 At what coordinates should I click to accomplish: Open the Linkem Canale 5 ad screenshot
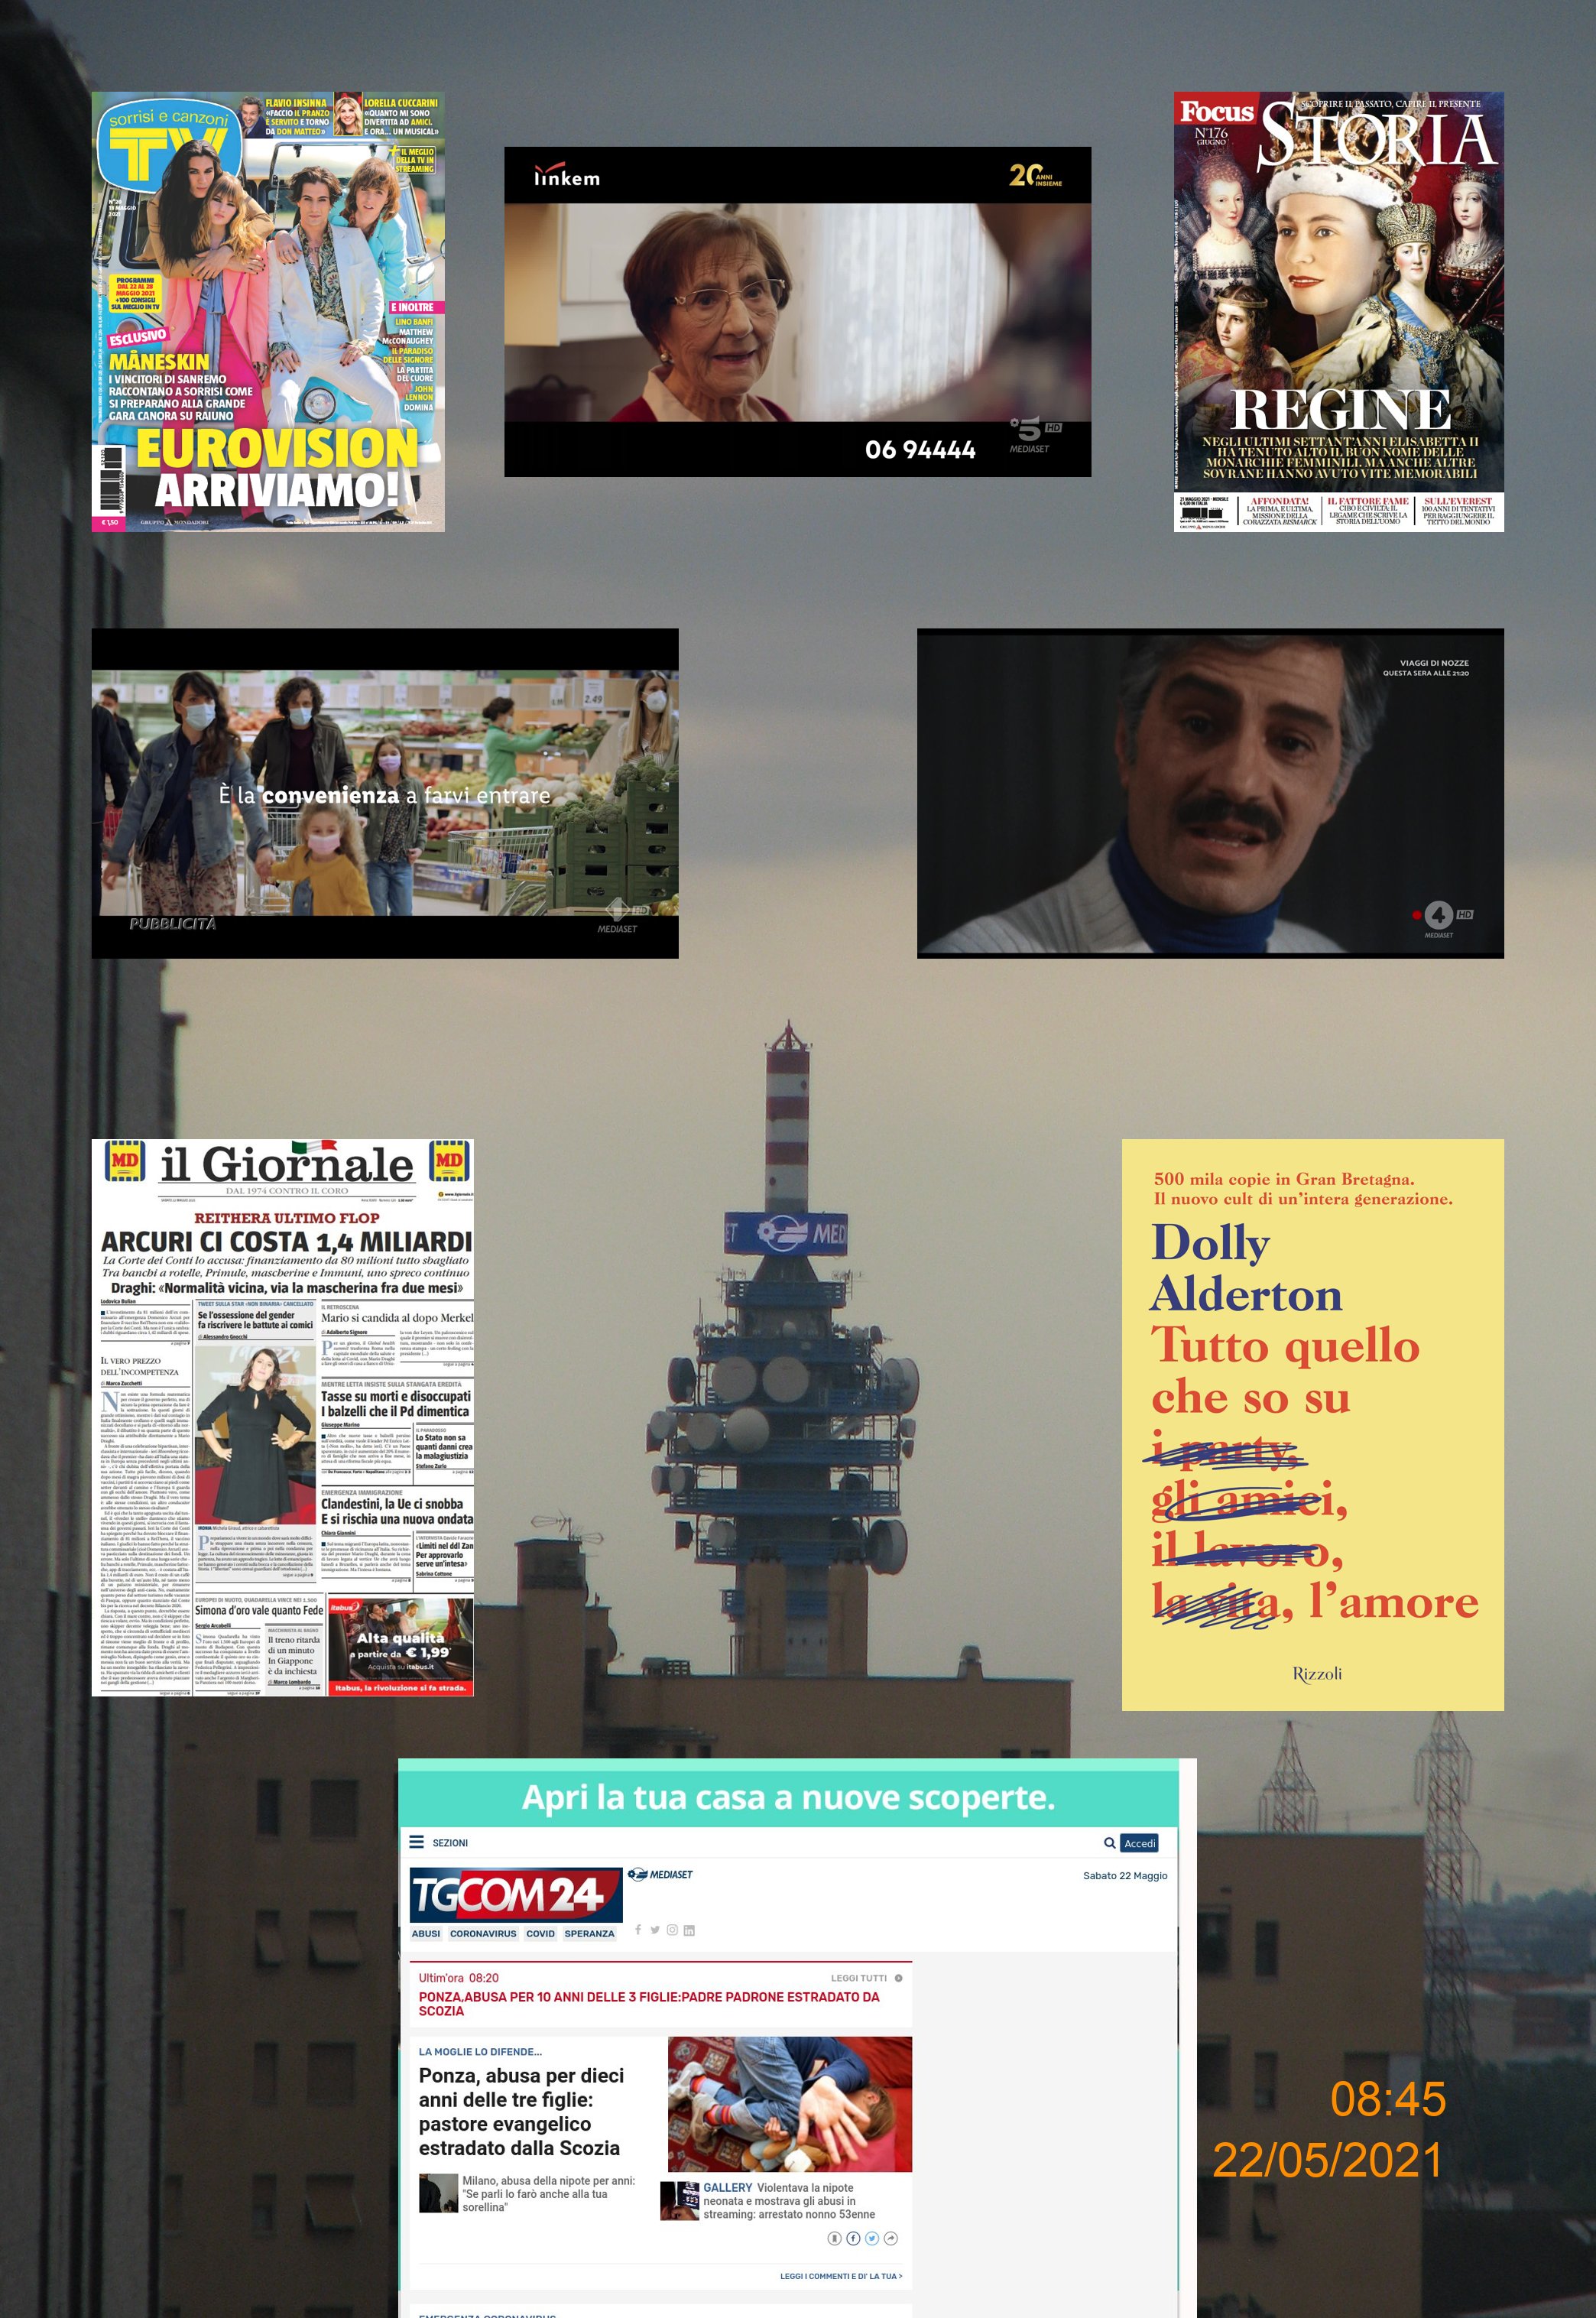797,312
